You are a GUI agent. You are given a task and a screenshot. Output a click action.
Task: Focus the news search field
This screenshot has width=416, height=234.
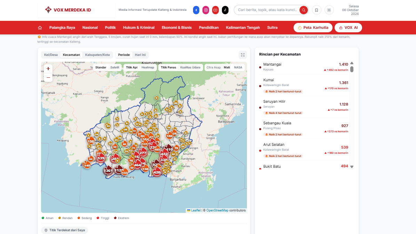coord(267,10)
